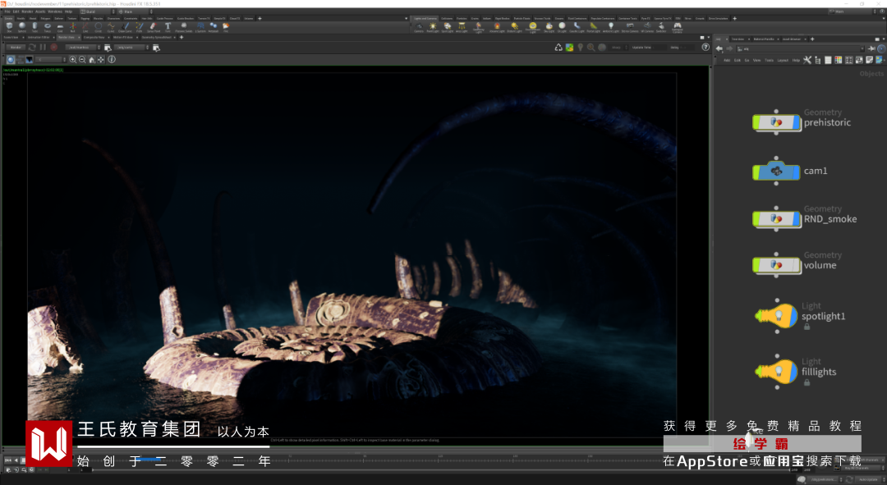Toggle display flag on prehistoric node
Image resolution: width=887 pixels, height=485 pixels.
pyautogui.click(x=797, y=122)
